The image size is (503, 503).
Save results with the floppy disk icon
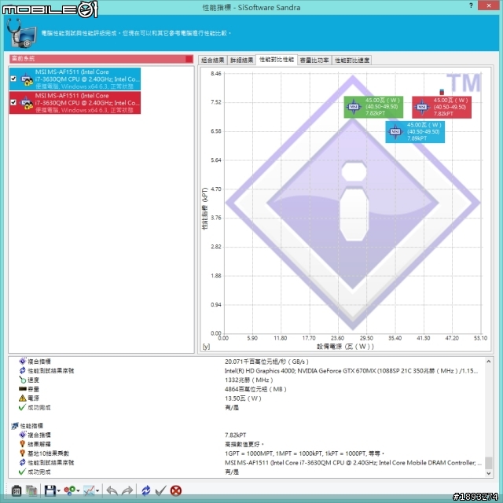click(x=50, y=490)
